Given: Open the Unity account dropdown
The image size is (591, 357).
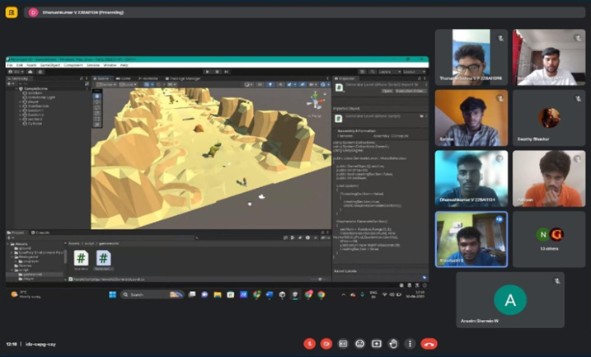Looking at the screenshot, I should tap(16, 72).
